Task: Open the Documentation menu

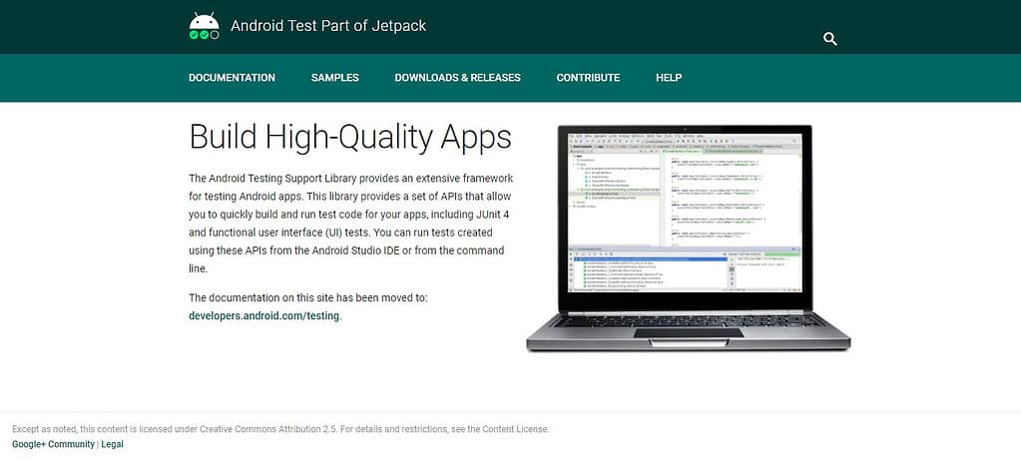Action: (232, 78)
